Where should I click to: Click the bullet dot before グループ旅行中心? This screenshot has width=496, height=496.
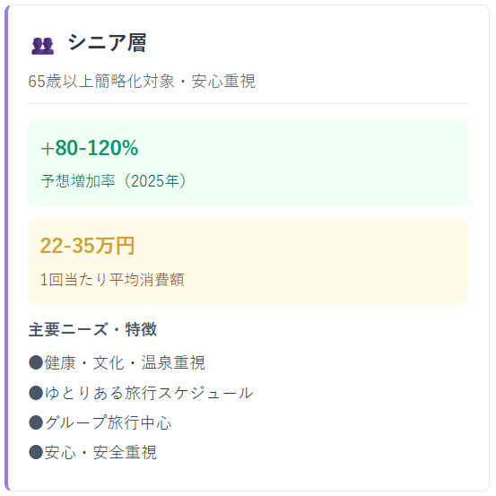[36, 422]
